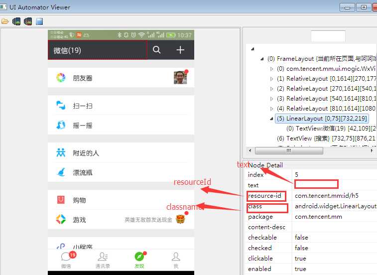377x275 pixels.
Task: Click the first device screenshot toolbar icon
Action: click(16, 21)
